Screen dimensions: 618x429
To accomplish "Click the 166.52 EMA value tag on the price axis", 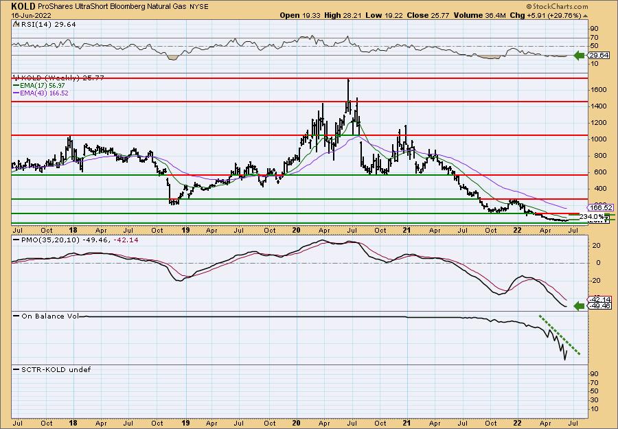I will 602,207.
